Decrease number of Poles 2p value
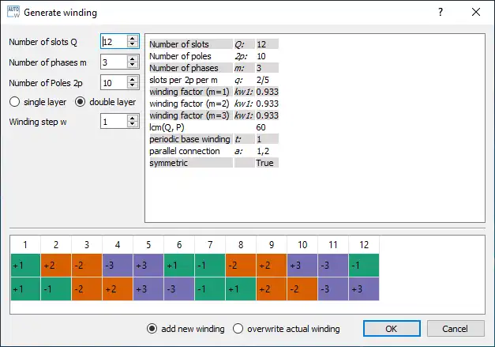 (x=133, y=86)
